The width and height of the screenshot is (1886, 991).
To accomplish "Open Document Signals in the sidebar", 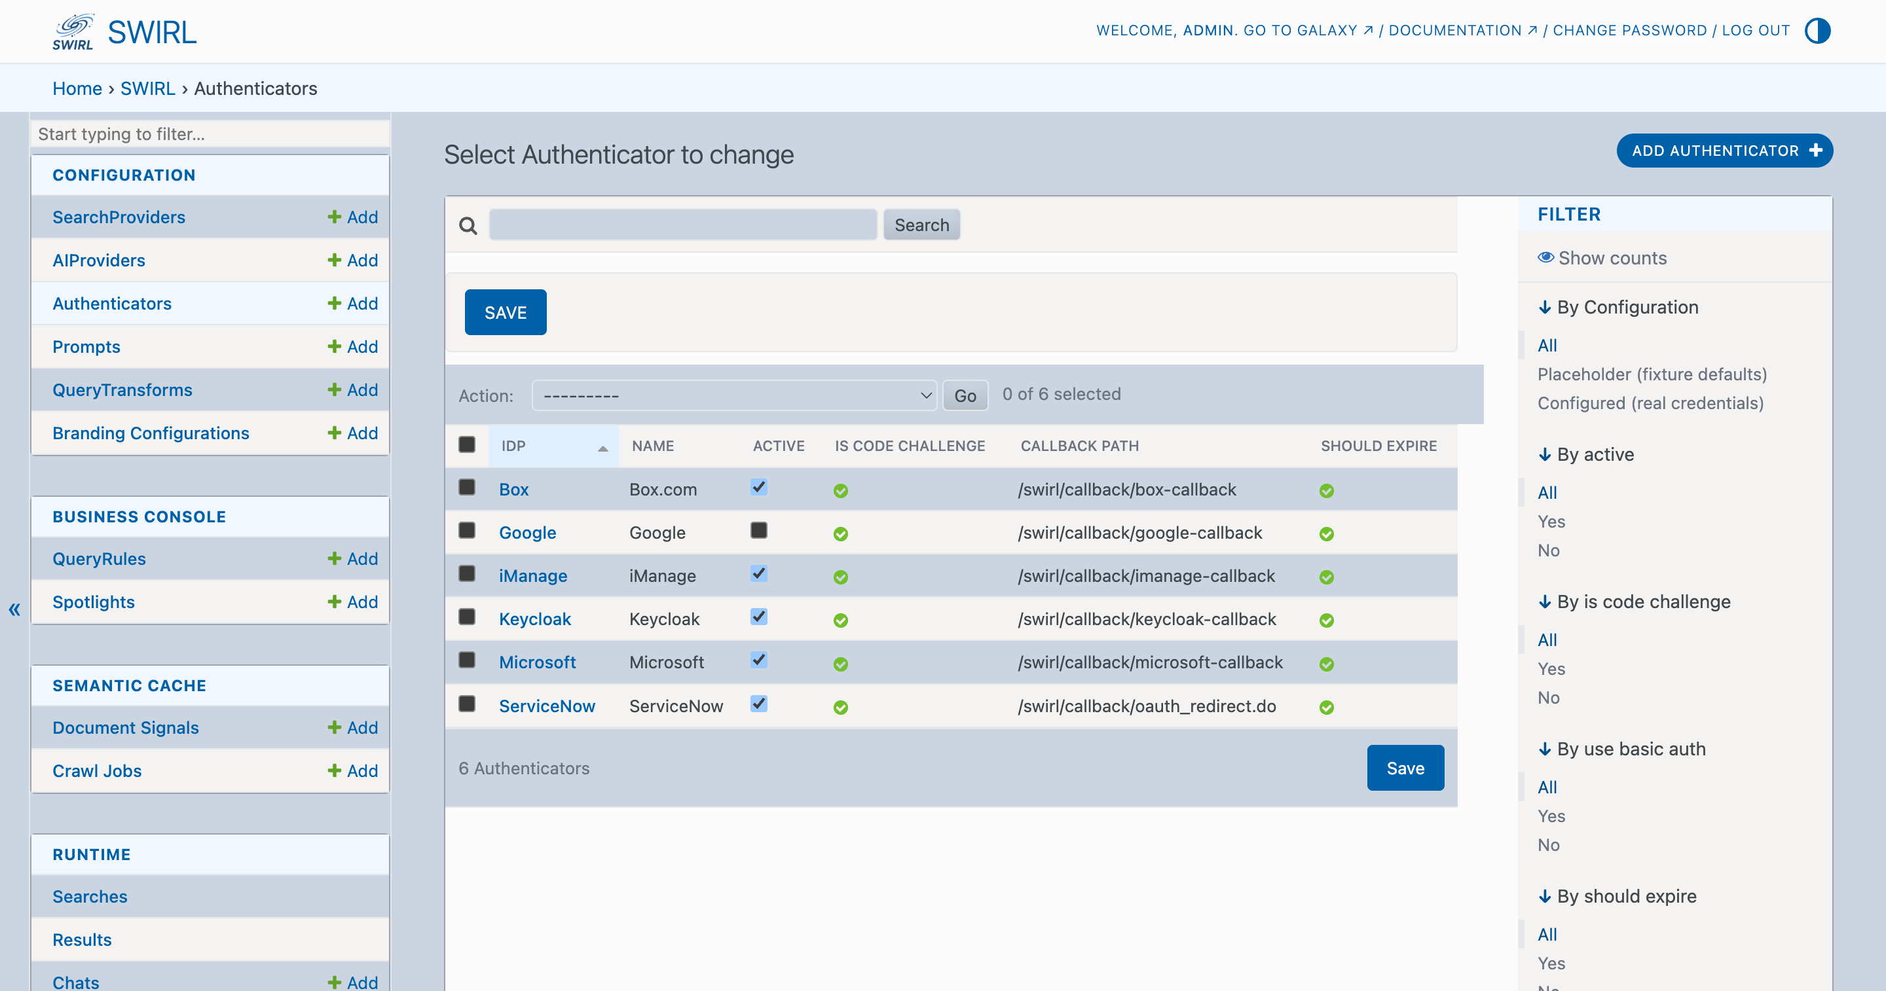I will 126,727.
